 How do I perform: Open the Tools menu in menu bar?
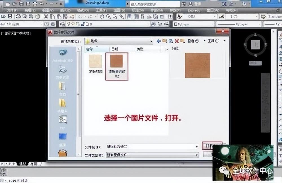click(101, 10)
